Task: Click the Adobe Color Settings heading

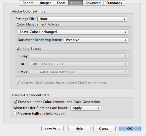Action: [28, 11]
